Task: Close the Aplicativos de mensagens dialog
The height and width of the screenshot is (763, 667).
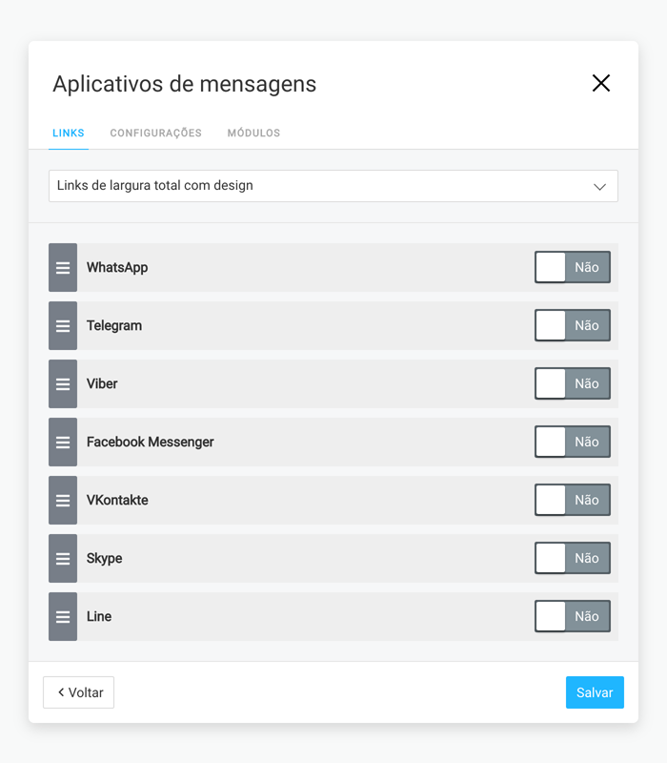Action: click(x=601, y=83)
